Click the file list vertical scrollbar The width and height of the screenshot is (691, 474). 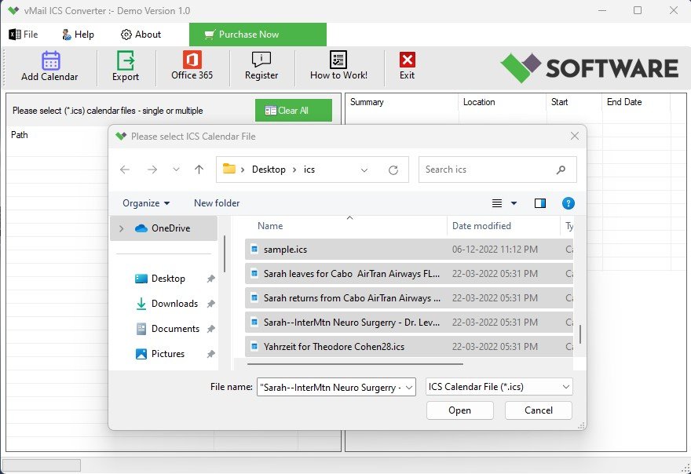click(x=580, y=335)
